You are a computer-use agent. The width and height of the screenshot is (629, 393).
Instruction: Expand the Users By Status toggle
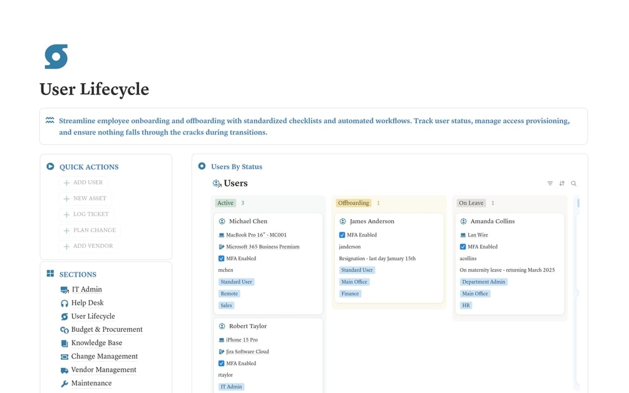[202, 166]
